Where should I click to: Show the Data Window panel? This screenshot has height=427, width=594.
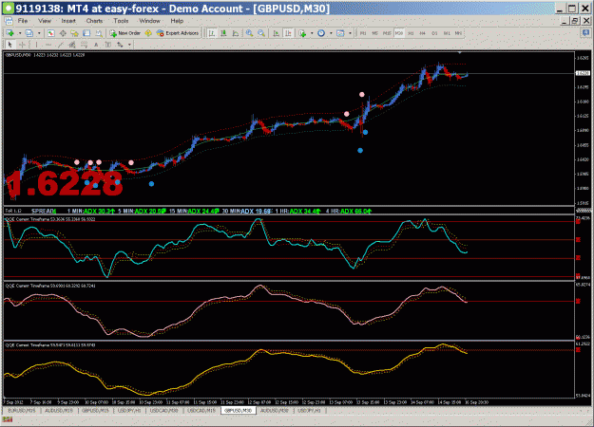63,33
